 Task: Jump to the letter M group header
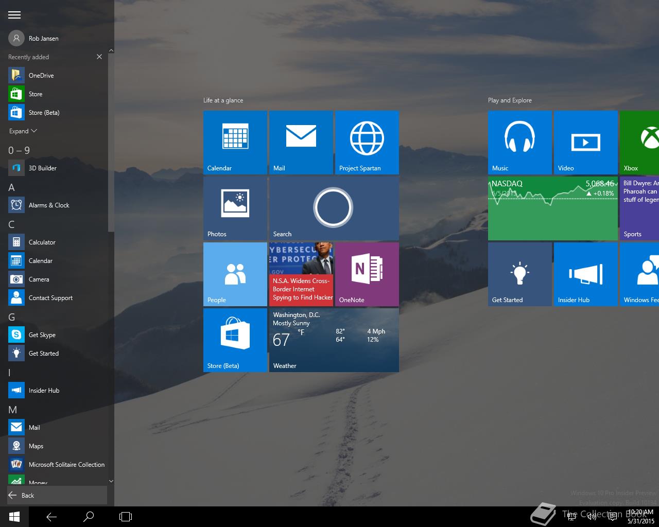point(13,410)
